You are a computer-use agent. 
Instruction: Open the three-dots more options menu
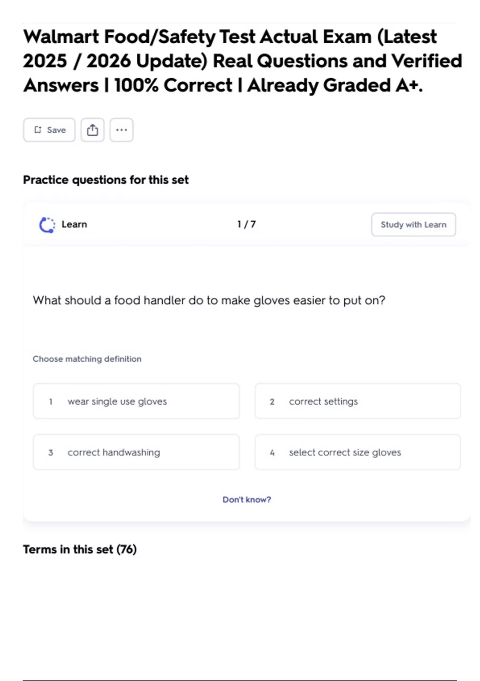[x=121, y=130]
